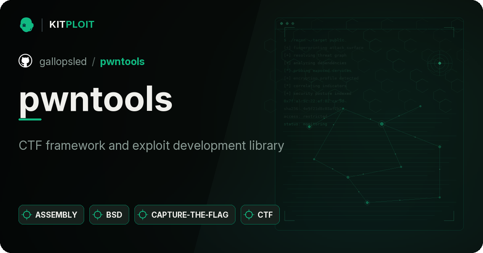Select the ASSEMBLY tag label
Image resolution: width=483 pixels, height=253 pixels.
tap(56, 215)
